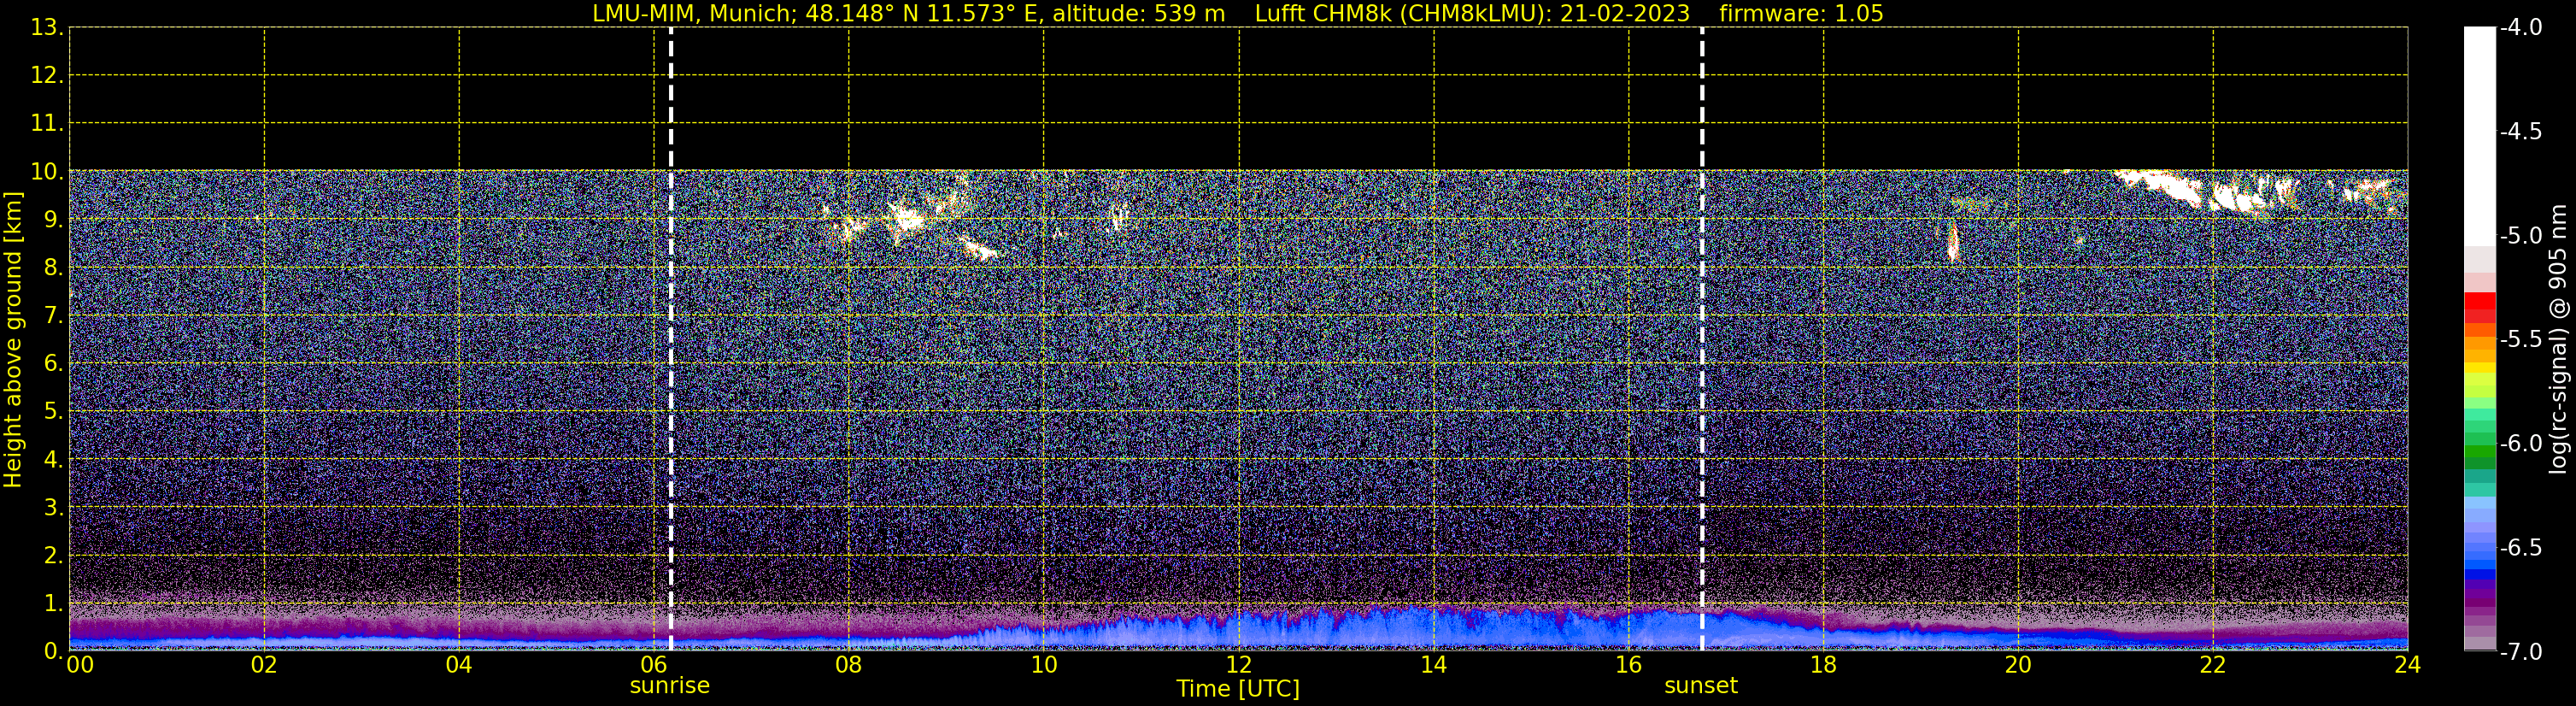Click the '8.' tick on the height axis
This screenshot has height=706, width=2576.
[53, 267]
